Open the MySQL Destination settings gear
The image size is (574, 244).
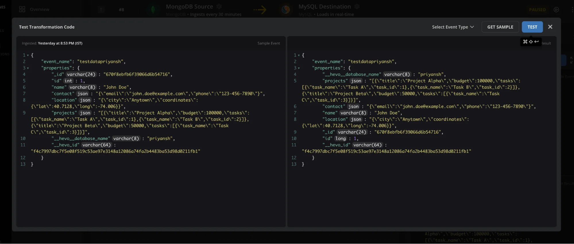[357, 6]
